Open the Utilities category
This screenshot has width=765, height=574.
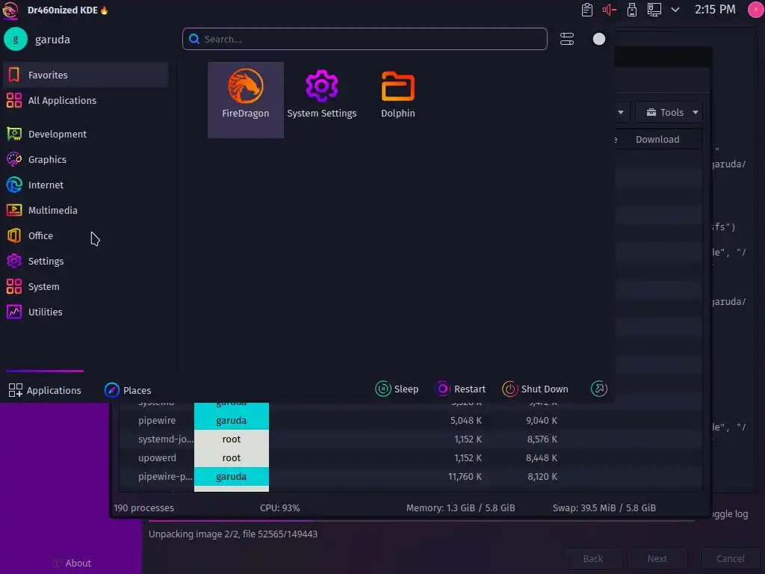(86, 312)
